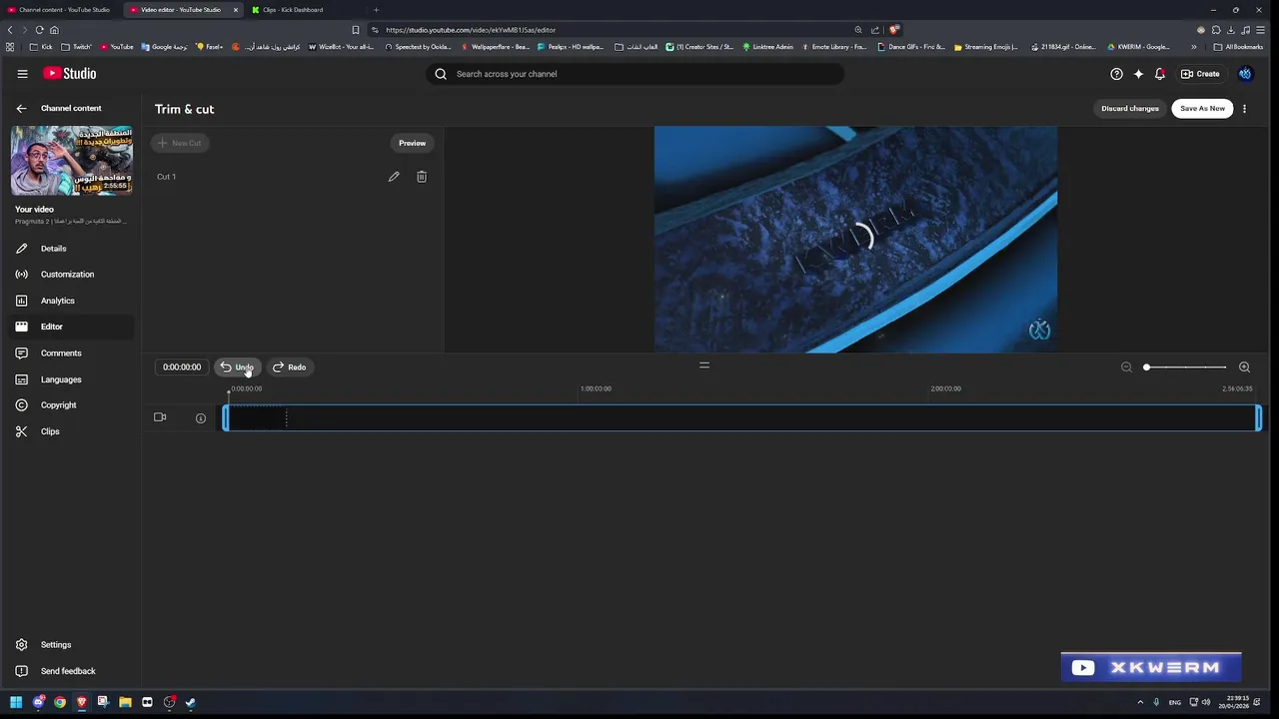Go back to Channel content with the arrow

coord(21,108)
